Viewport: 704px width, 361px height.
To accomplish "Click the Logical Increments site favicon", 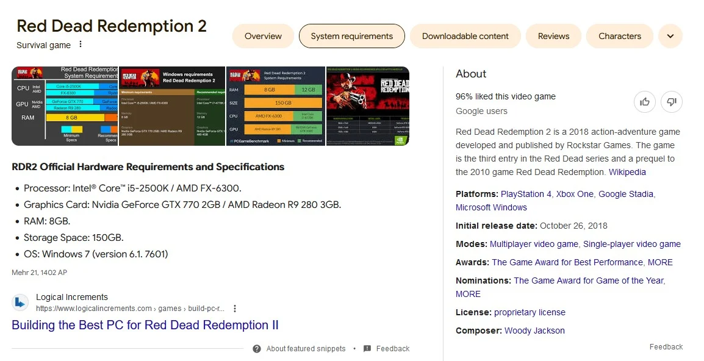I will (20, 302).
